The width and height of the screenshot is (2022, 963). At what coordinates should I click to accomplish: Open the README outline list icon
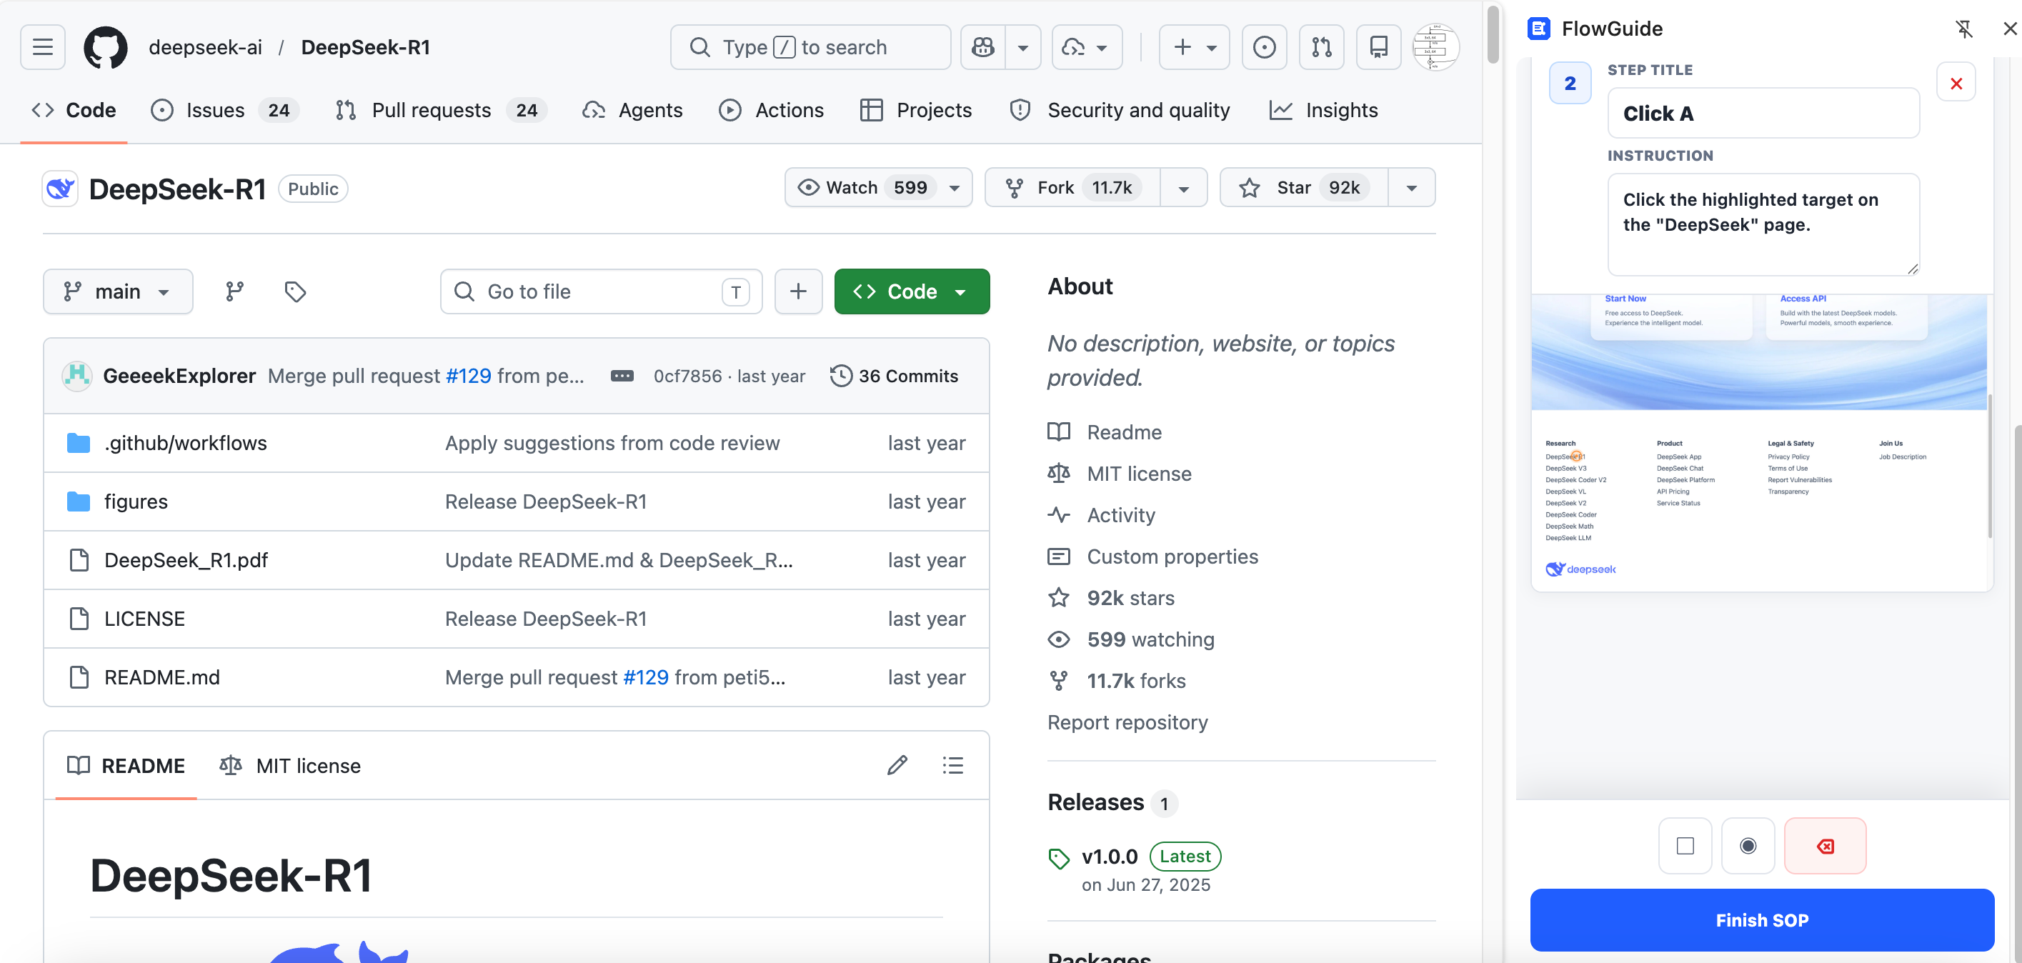tap(953, 765)
